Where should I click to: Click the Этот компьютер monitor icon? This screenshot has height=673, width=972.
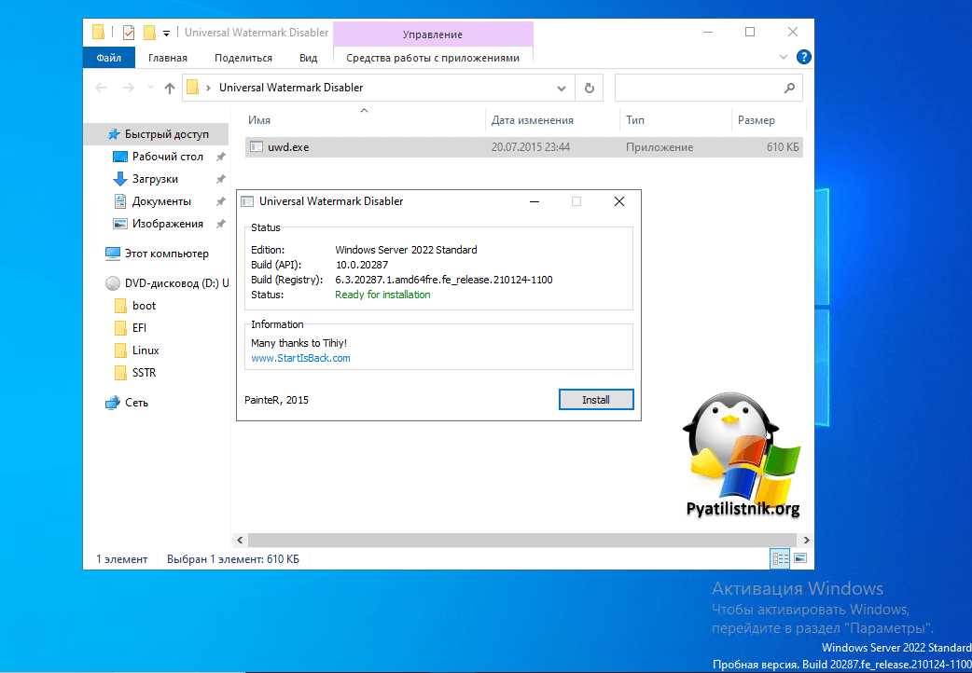(113, 254)
